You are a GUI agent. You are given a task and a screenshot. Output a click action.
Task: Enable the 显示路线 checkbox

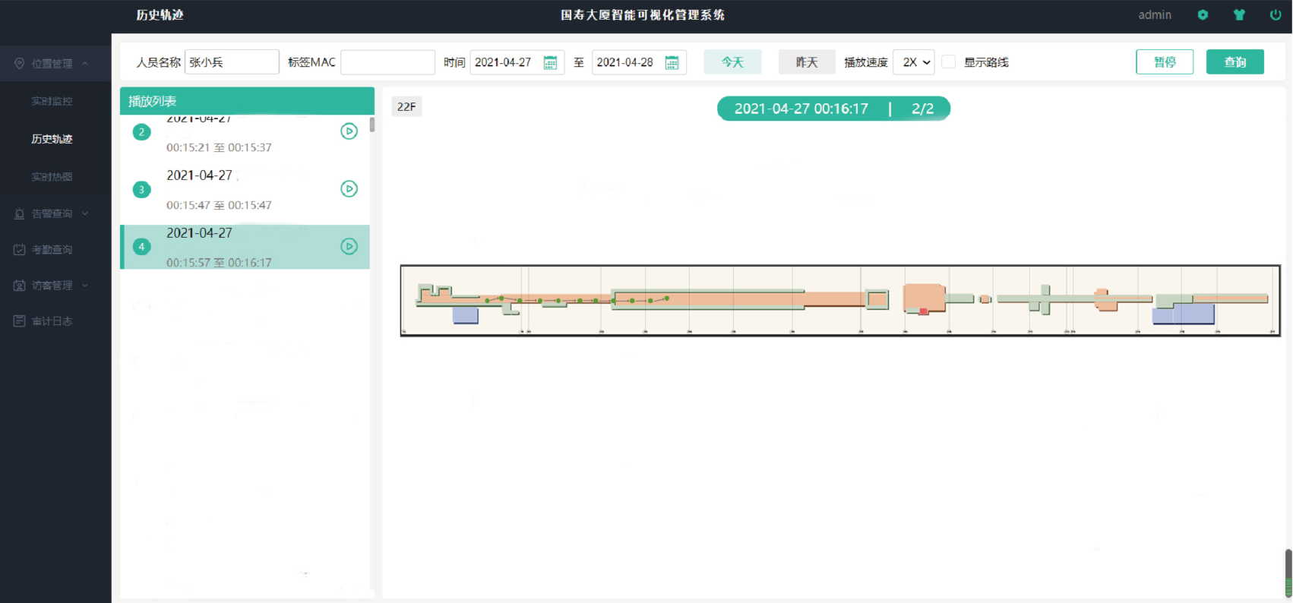point(948,62)
